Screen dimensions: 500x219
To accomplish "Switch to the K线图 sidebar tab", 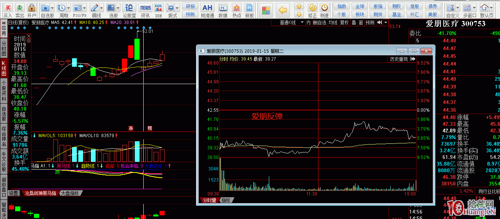I will [x=3, y=68].
